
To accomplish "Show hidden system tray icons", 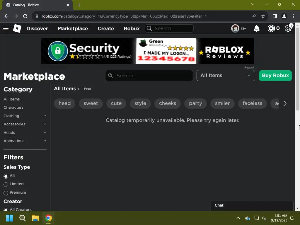I will click(238, 218).
